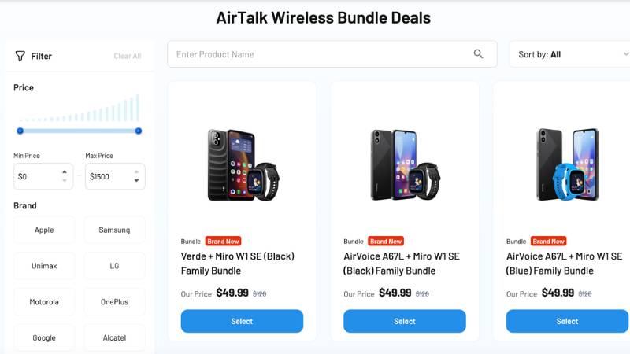Open the Verde bundle product image
The image size is (630, 354).
(x=242, y=164)
